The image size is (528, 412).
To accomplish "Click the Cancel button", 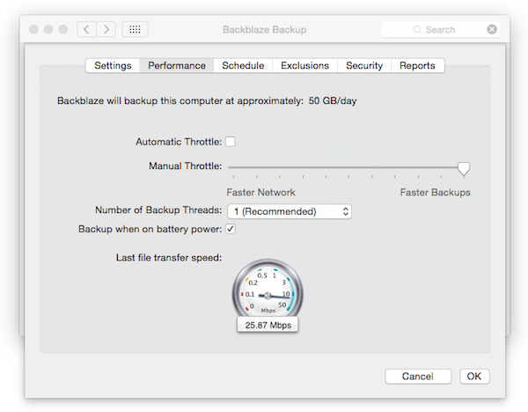I will click(418, 376).
